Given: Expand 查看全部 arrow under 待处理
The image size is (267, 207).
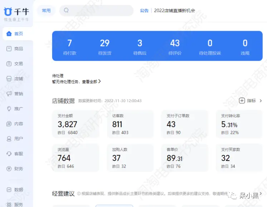Looking at the screenshot, I should click(100, 81).
